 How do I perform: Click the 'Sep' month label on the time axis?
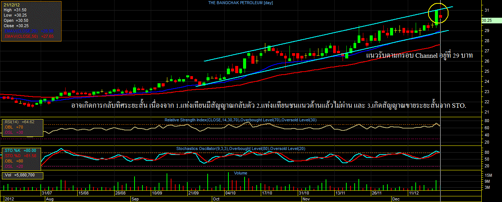[135, 199]
